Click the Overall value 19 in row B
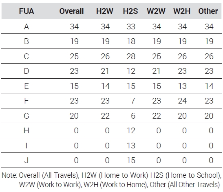The image size is (223, 192). pyautogui.click(x=74, y=42)
